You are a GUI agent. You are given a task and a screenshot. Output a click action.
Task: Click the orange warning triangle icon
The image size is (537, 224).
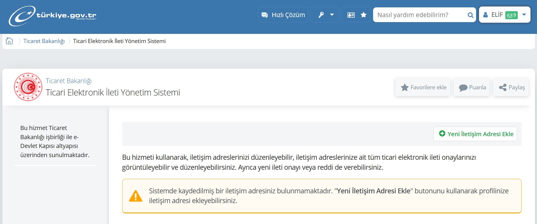click(x=136, y=196)
